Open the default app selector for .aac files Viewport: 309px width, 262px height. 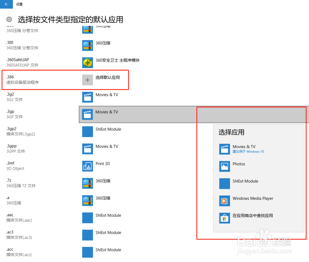pyautogui.click(x=88, y=218)
